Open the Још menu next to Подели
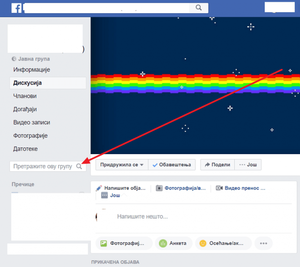This screenshot has height=267, width=300. (248, 165)
